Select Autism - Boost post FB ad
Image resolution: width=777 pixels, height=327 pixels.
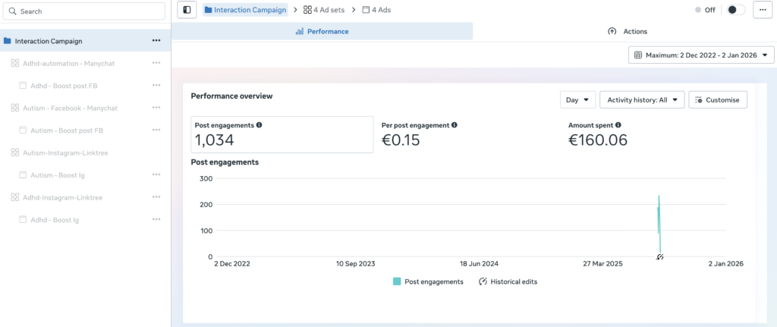[x=67, y=130]
